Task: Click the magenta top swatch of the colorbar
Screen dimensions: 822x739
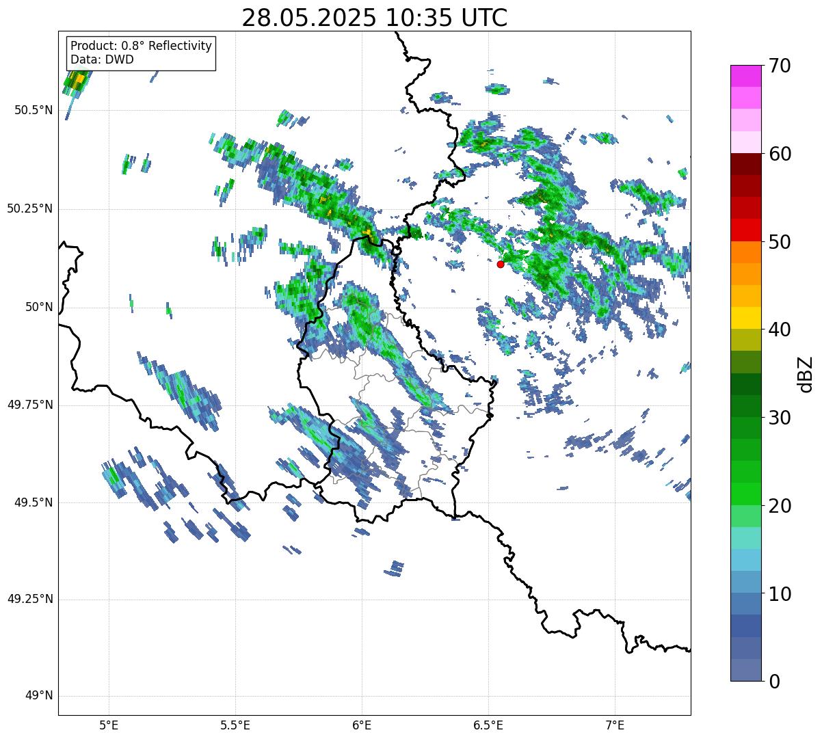Action: click(745, 76)
